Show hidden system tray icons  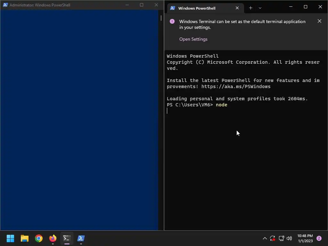click(x=265, y=238)
